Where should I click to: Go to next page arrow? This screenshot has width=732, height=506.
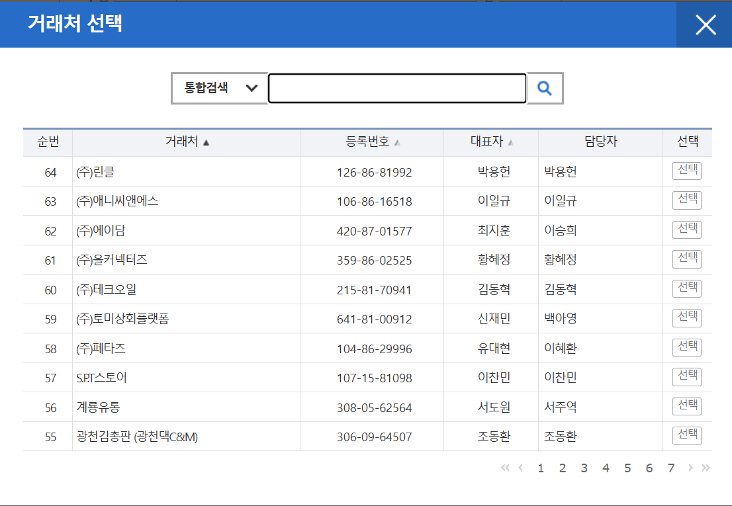tap(690, 468)
